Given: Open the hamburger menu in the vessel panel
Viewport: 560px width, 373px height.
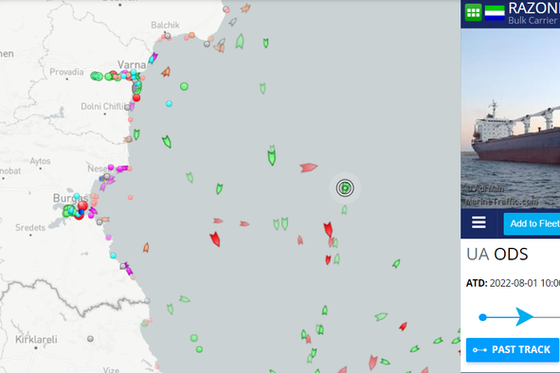Looking at the screenshot, I should pyautogui.click(x=479, y=222).
